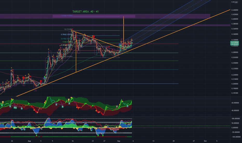Click the 0.360000 price axis value

[x=235, y=29]
